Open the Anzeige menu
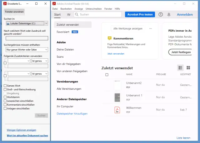The height and width of the screenshot is (143, 200). pyautogui.click(x=79, y=9)
